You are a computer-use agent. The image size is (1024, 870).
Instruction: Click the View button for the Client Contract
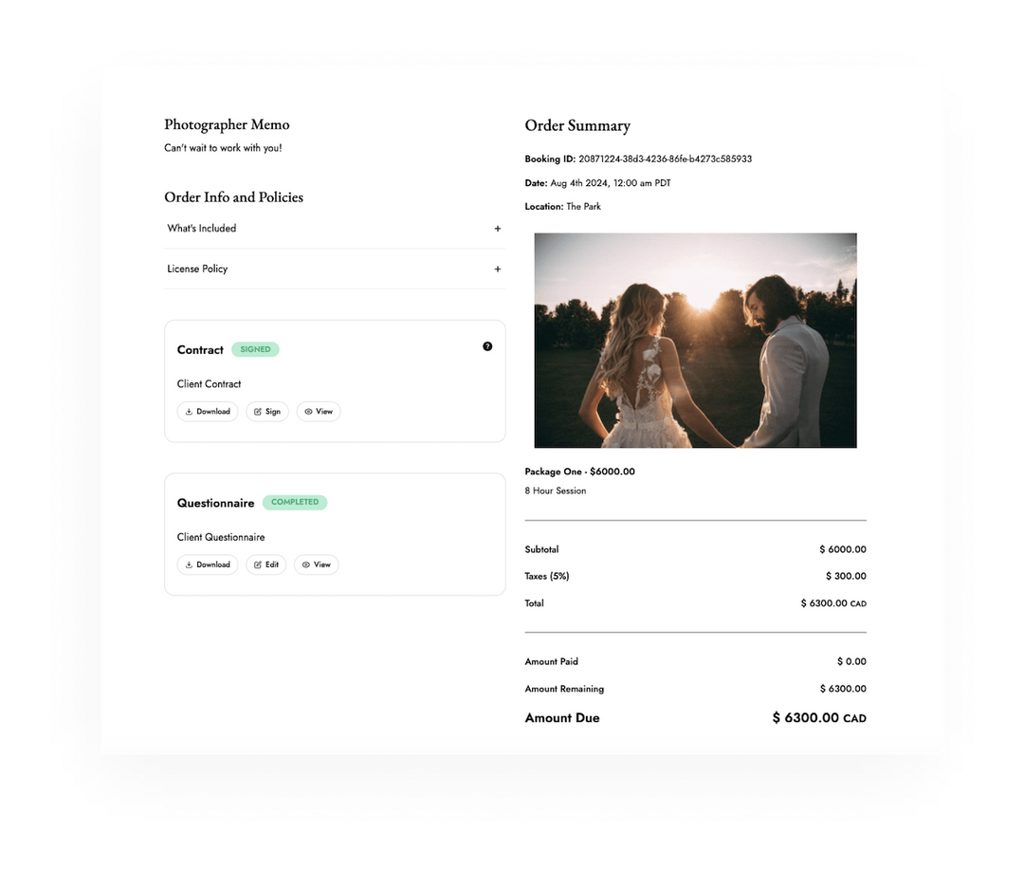pos(318,411)
